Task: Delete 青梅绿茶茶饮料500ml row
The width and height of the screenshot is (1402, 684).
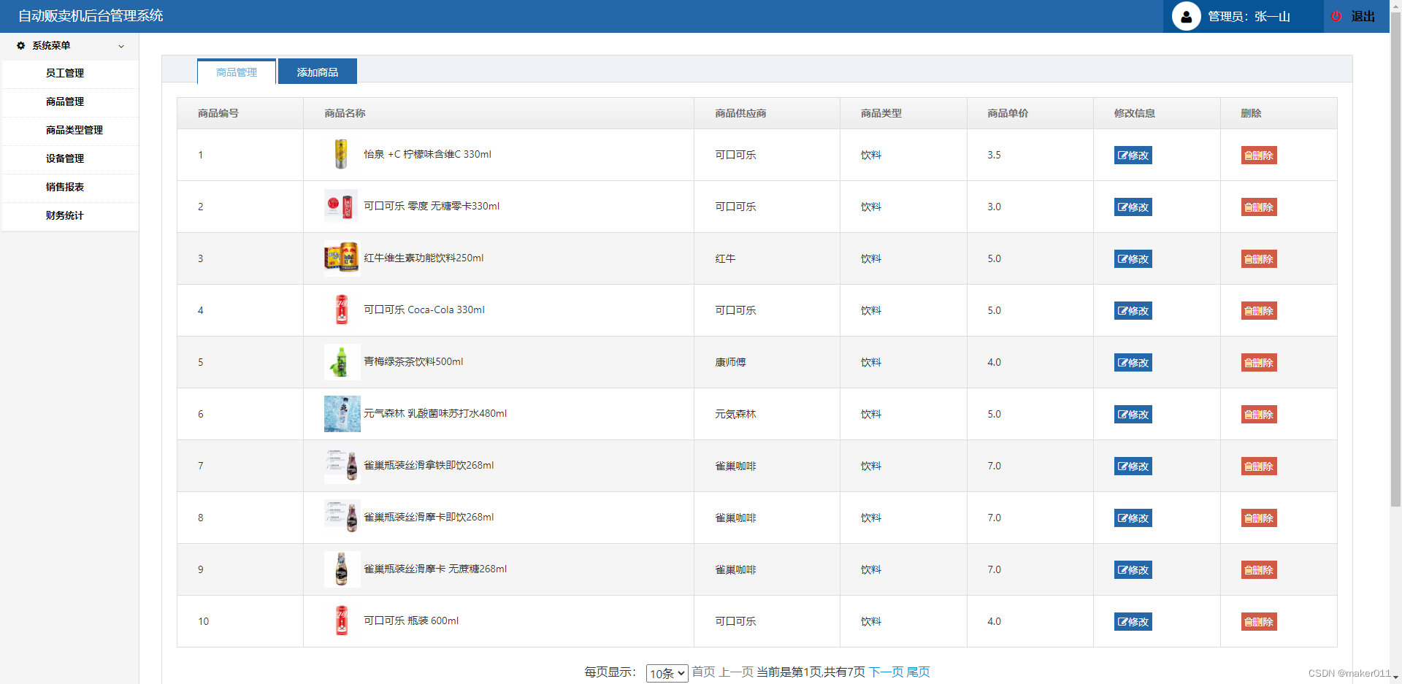Action: tap(1259, 363)
